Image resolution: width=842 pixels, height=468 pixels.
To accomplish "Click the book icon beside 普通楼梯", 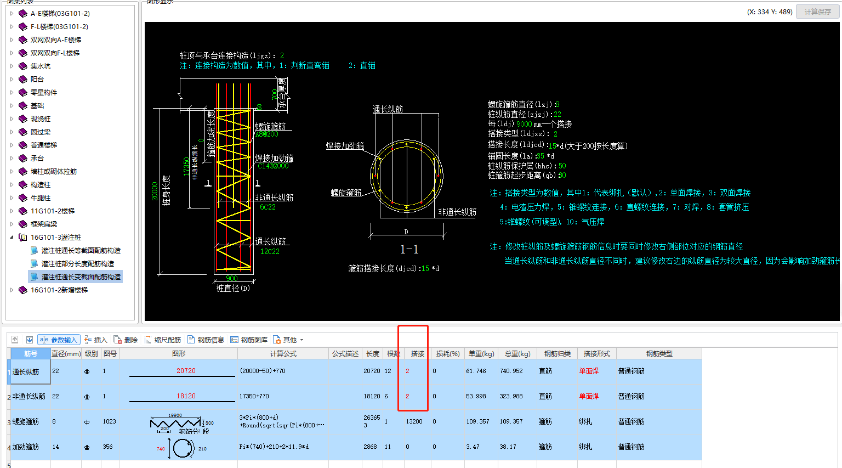I will [22, 145].
